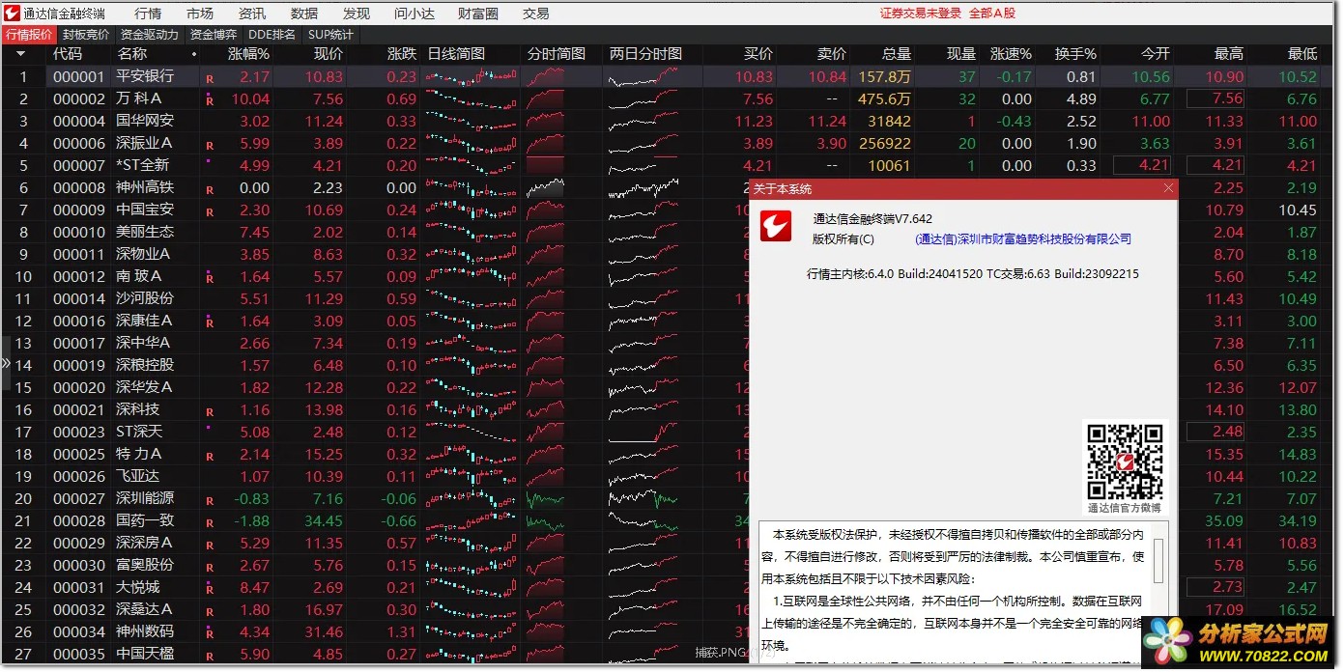Sort by the 涨跌 column header
This screenshot has width=1344, height=672.
(x=402, y=54)
